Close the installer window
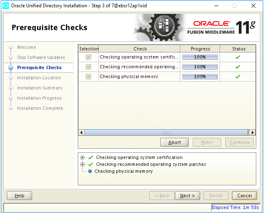 tap(253, 6)
